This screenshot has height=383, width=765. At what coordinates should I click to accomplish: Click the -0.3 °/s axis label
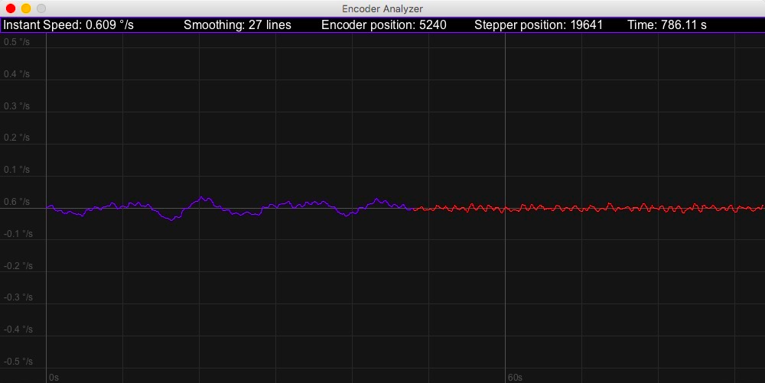[18, 297]
